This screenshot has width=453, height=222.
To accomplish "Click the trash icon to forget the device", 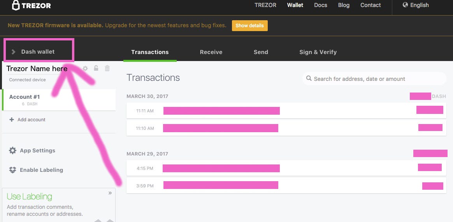I will click(x=107, y=68).
